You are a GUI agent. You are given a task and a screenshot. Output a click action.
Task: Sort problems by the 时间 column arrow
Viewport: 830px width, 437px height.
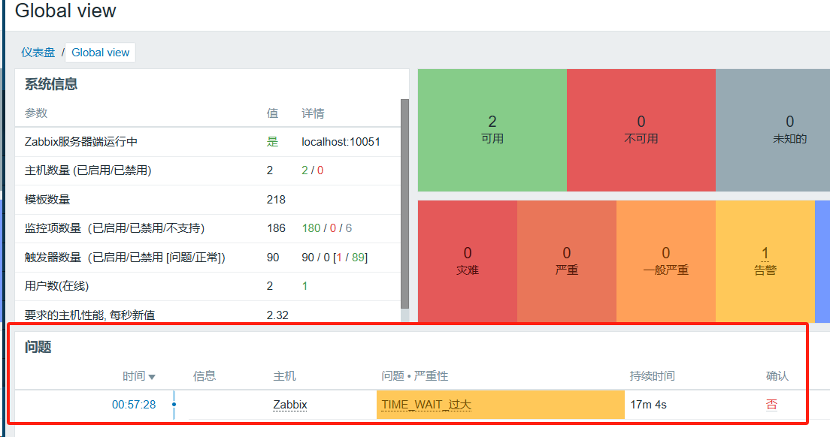152,377
